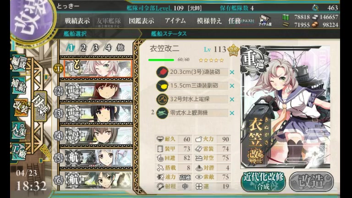This screenshot has width=352, height=198.
Task: Click the 32号対水上電探 radar equipment icon
Action: [162, 99]
